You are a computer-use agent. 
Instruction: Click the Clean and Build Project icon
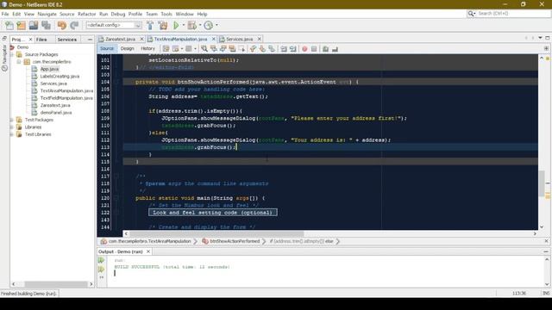(x=163, y=25)
